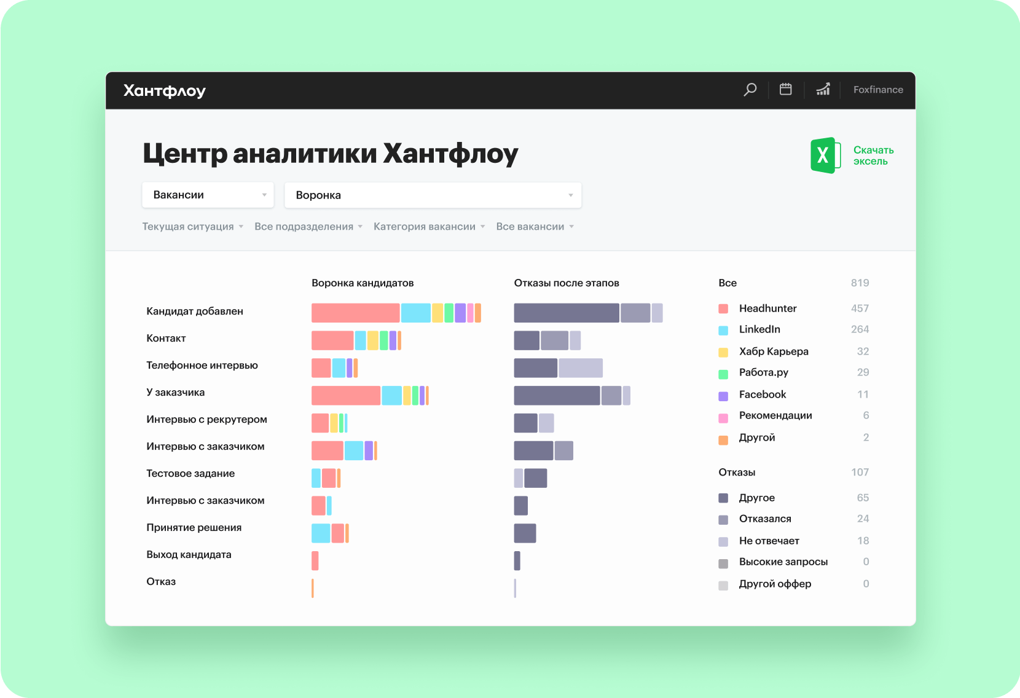1020x698 pixels.
Task: Open the search panel
Action: [x=750, y=90]
